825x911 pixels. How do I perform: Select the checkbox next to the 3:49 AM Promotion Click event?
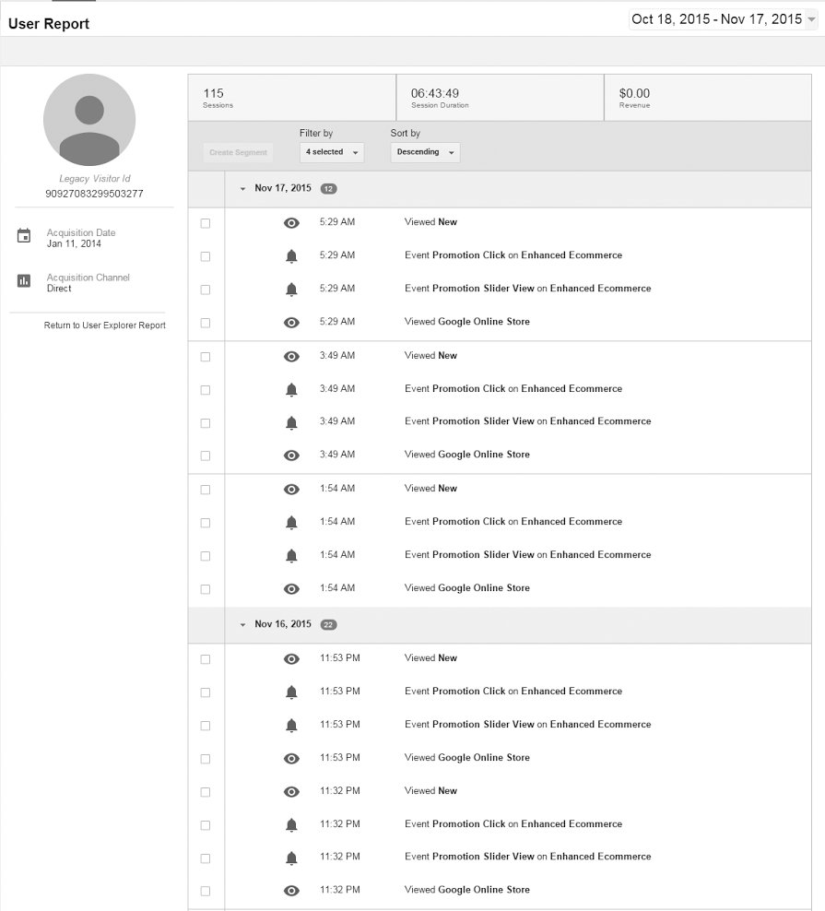tap(206, 389)
